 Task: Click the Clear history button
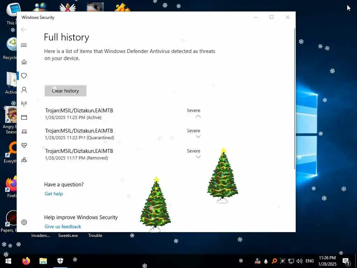pyautogui.click(x=65, y=91)
